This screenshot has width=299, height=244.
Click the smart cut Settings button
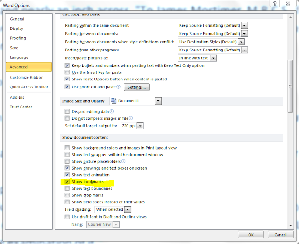coord(137,87)
